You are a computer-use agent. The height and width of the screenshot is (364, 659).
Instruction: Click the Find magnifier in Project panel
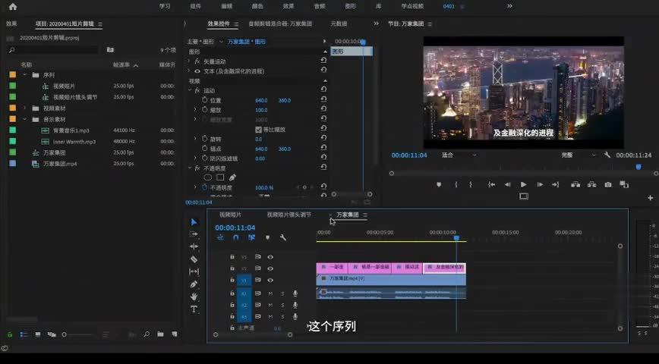pyautogui.click(x=147, y=334)
